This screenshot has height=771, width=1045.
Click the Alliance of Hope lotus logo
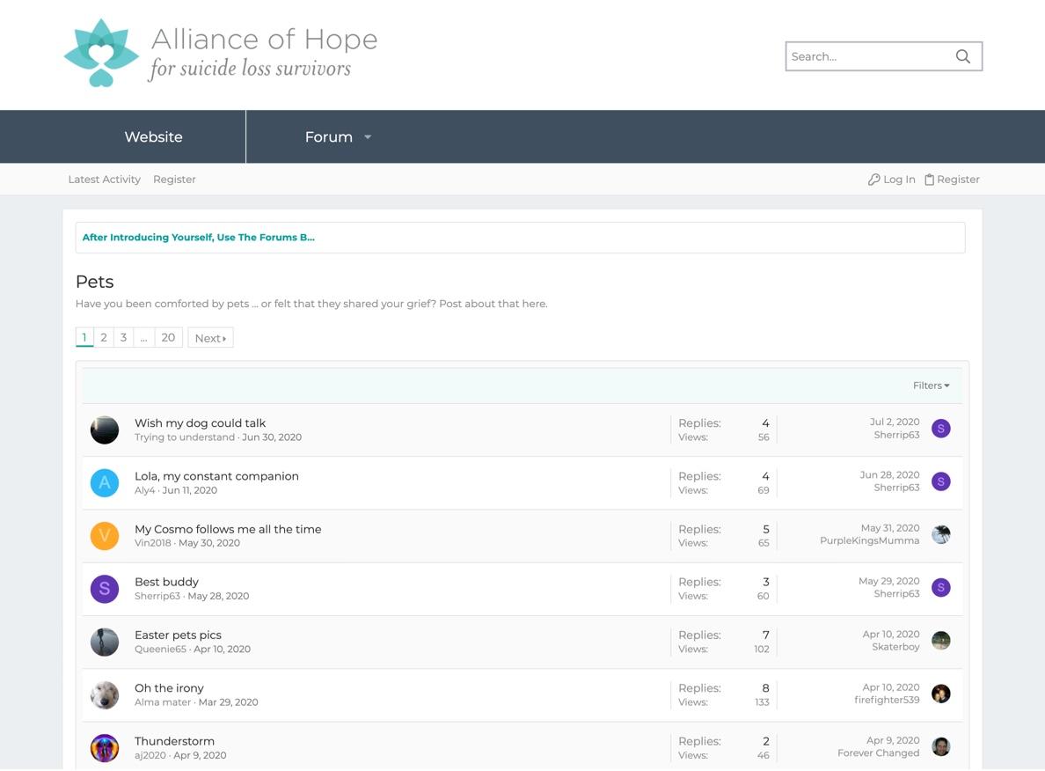(99, 52)
